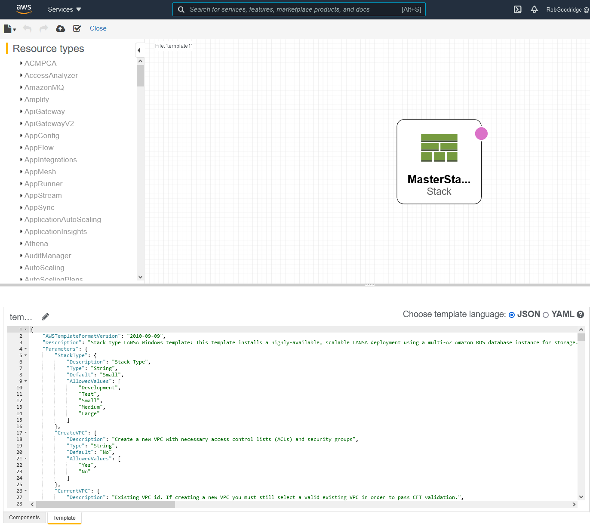
Task: Click the Validate template checkmark icon
Action: (x=77, y=28)
